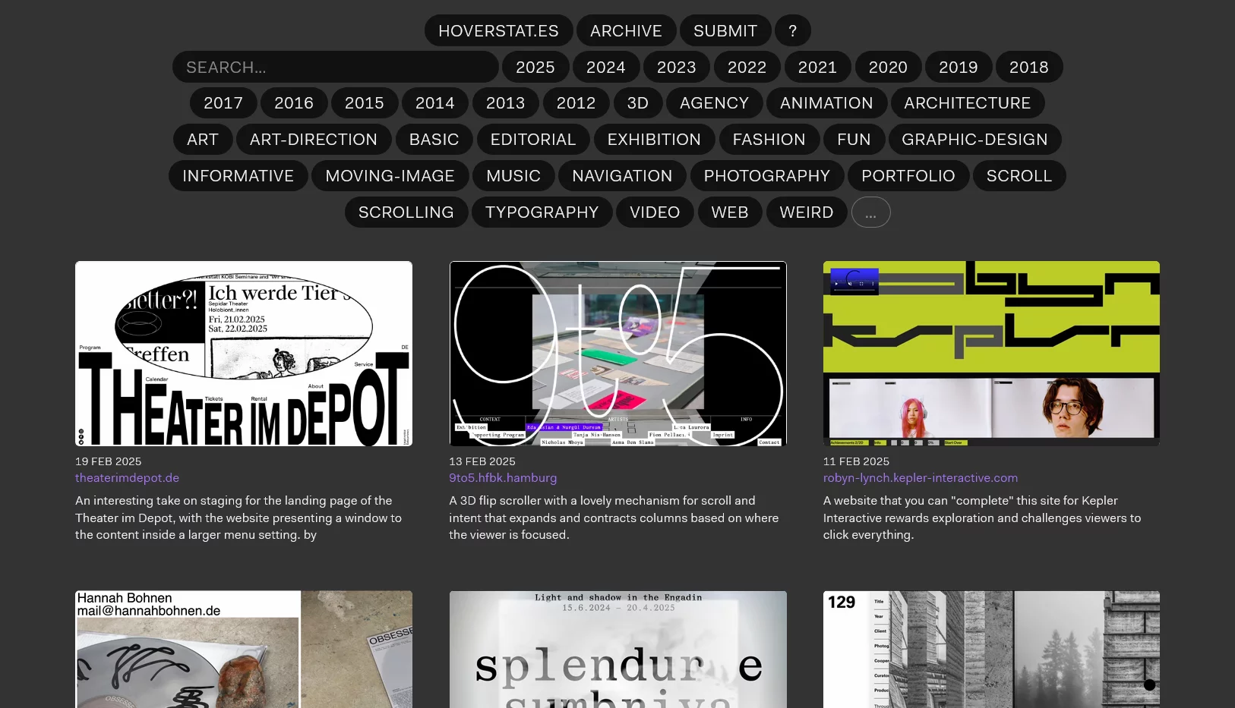Click the 11 FEB 2025 date text
The image size is (1235, 708).
pos(856,461)
